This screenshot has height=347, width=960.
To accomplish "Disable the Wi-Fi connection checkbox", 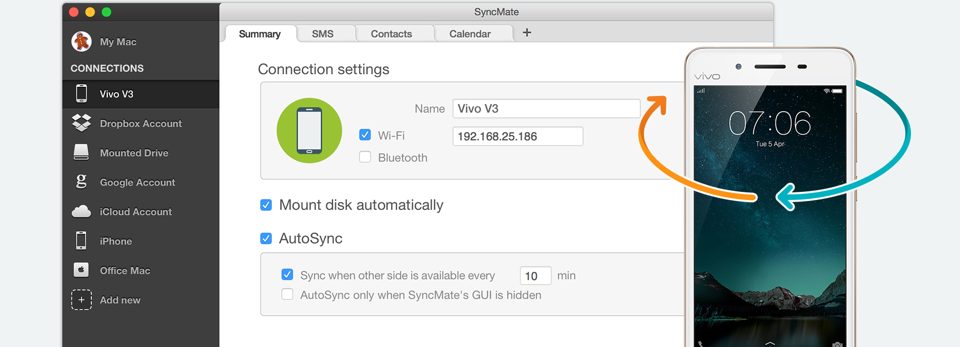I will coord(365,135).
